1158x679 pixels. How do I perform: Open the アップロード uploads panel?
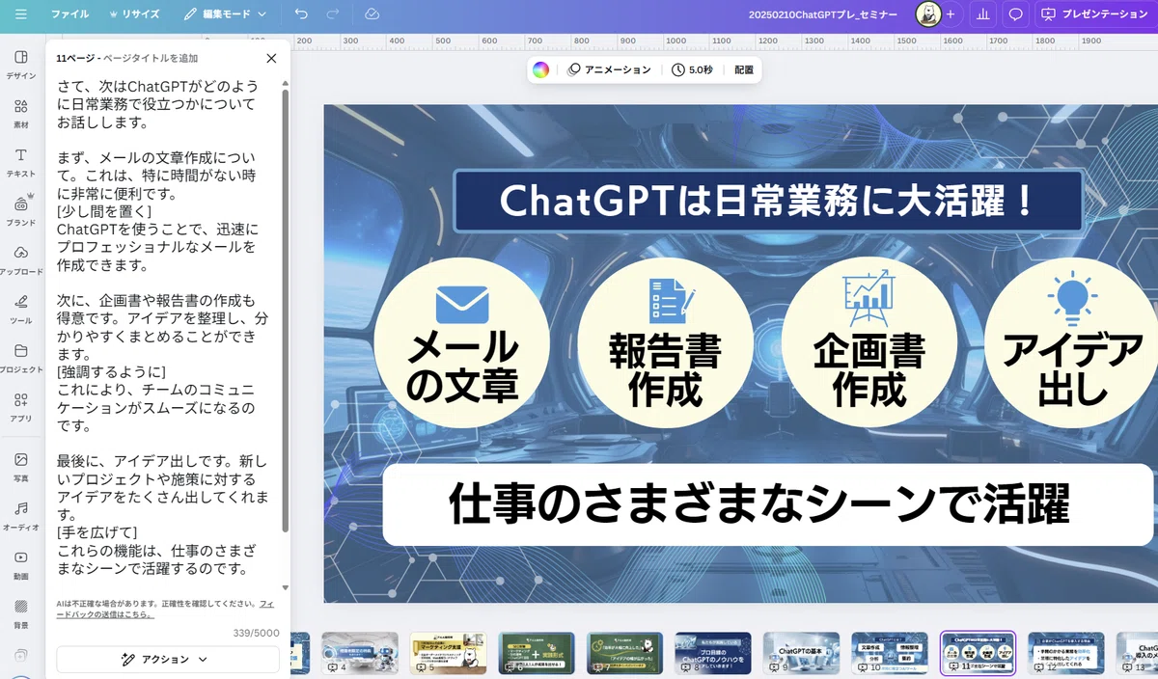pyautogui.click(x=21, y=259)
